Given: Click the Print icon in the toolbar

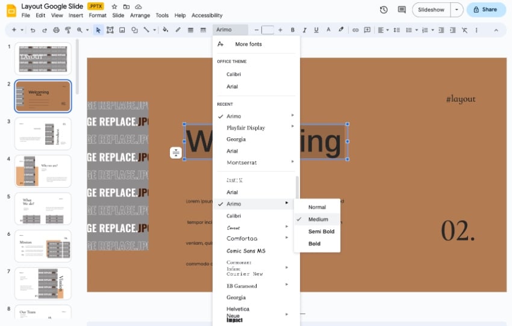Looking at the screenshot, I should coord(56,29).
